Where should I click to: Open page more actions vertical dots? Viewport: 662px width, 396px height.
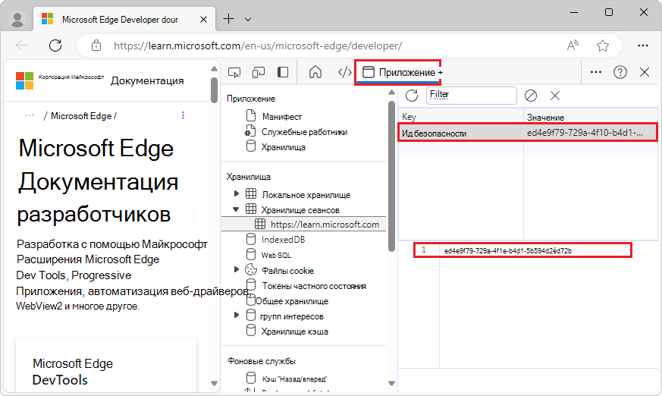(183, 115)
